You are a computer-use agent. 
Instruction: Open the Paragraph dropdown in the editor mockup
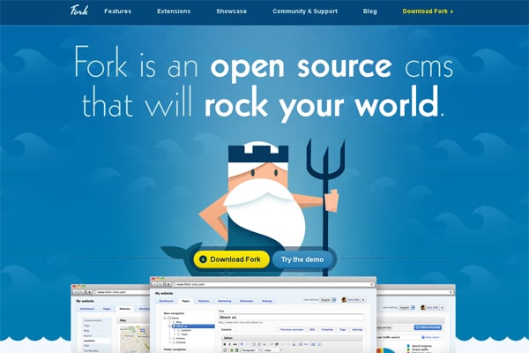(250, 350)
